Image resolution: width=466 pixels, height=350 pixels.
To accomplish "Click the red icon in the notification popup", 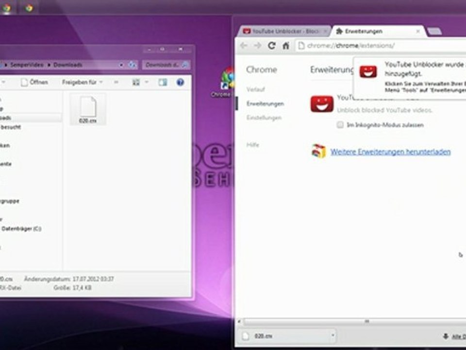I will coord(368,72).
